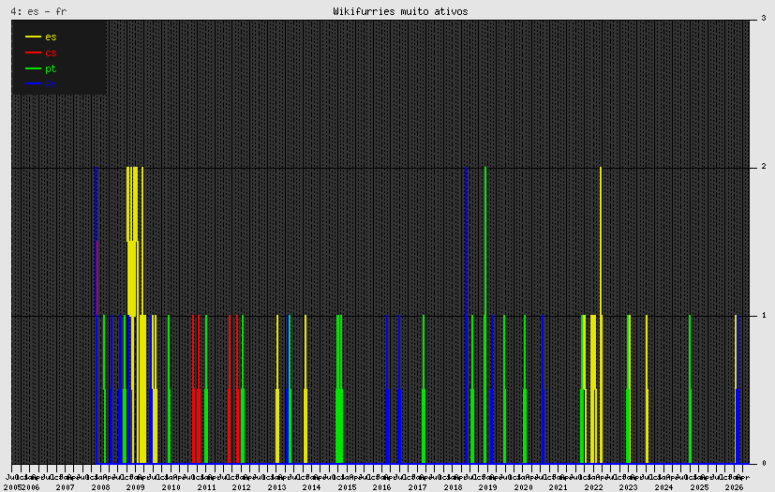775x492 pixels.
Task: Click the 2016 year label
Action: pyautogui.click(x=382, y=487)
